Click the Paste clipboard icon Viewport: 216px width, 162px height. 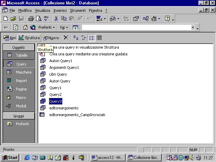(72, 19)
